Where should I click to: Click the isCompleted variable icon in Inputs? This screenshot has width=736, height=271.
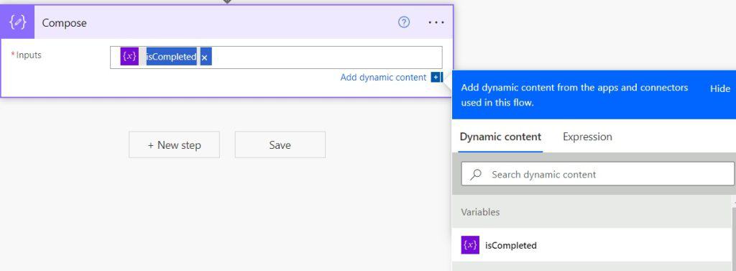pos(129,56)
